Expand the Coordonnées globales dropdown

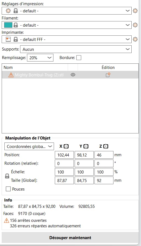point(29,146)
